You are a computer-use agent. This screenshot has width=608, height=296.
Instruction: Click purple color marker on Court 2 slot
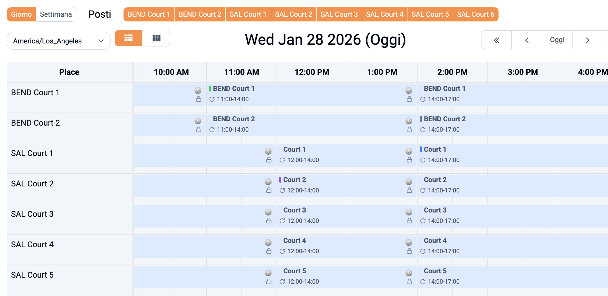(x=280, y=180)
